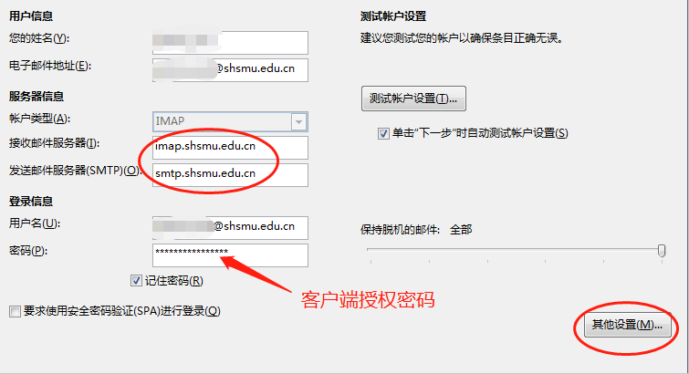Open the 帐户类型 IMAP dropdown arrow

[x=298, y=121]
